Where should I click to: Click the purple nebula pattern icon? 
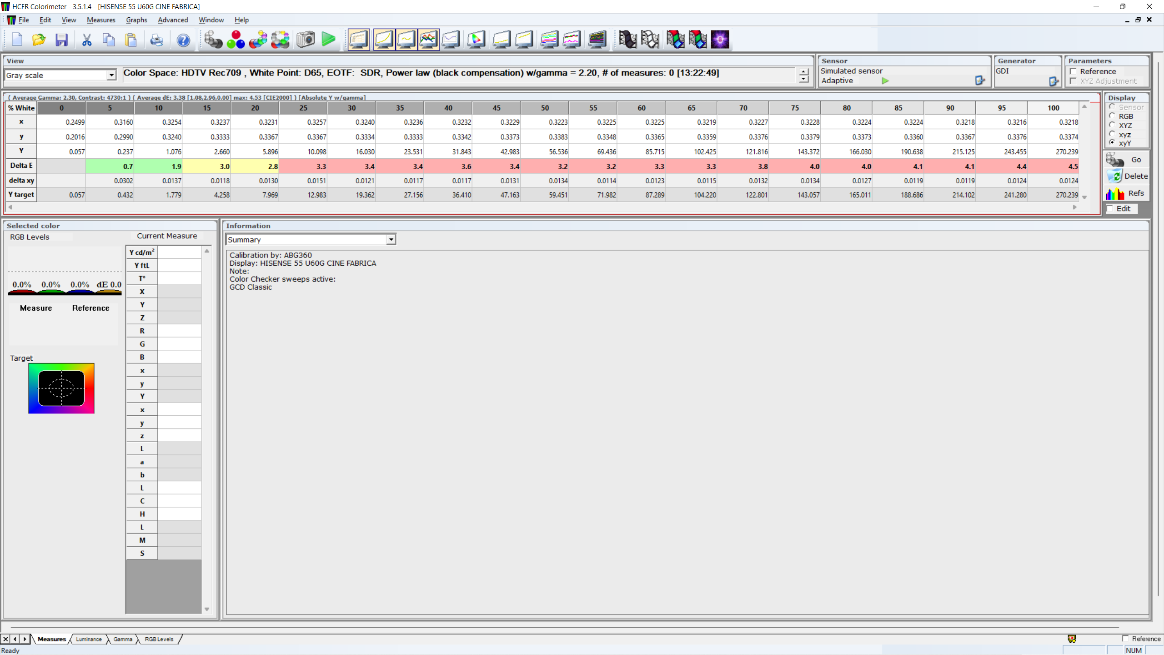pos(720,40)
